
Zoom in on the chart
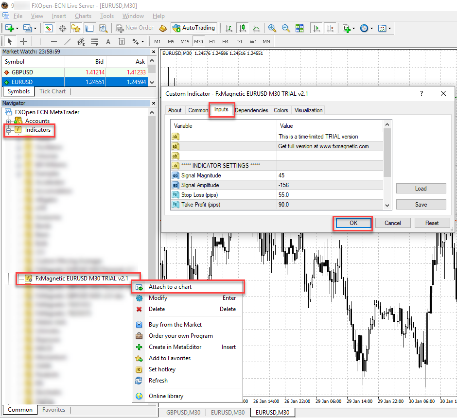[272, 28]
